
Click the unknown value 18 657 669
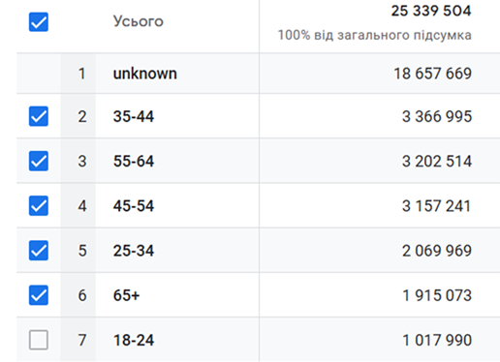tap(433, 74)
